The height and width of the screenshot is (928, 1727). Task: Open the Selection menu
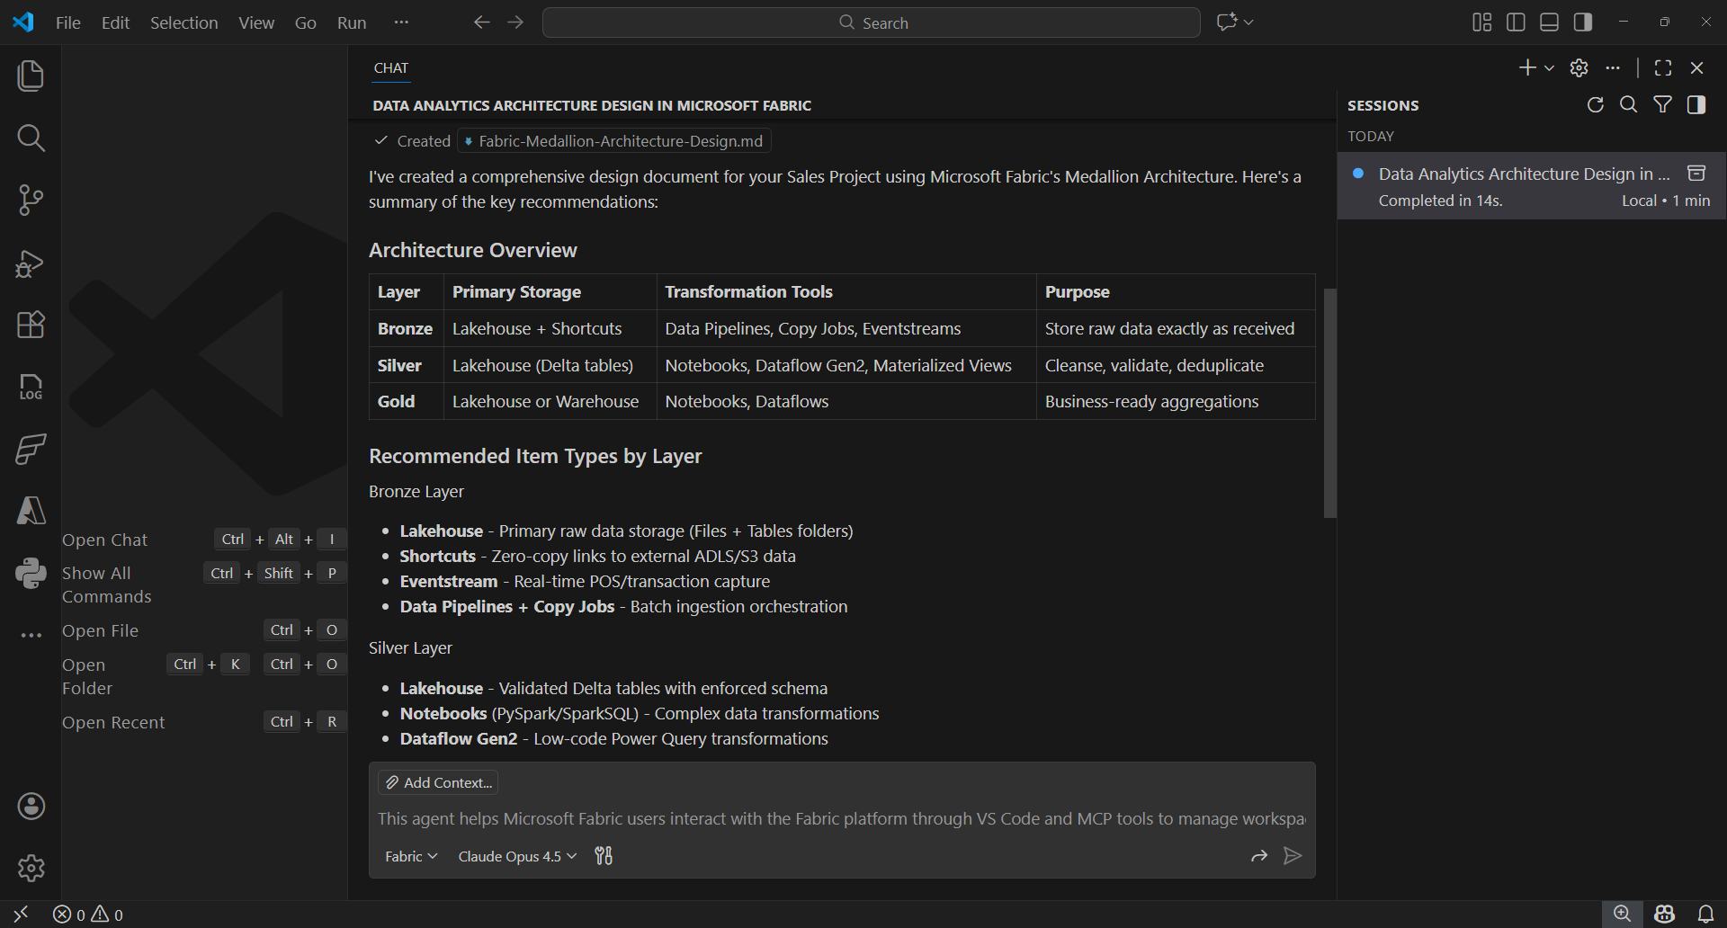(x=183, y=22)
